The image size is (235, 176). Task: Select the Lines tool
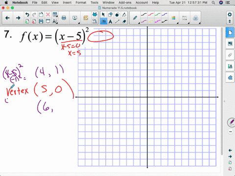pyautogui.click(x=117, y=22)
